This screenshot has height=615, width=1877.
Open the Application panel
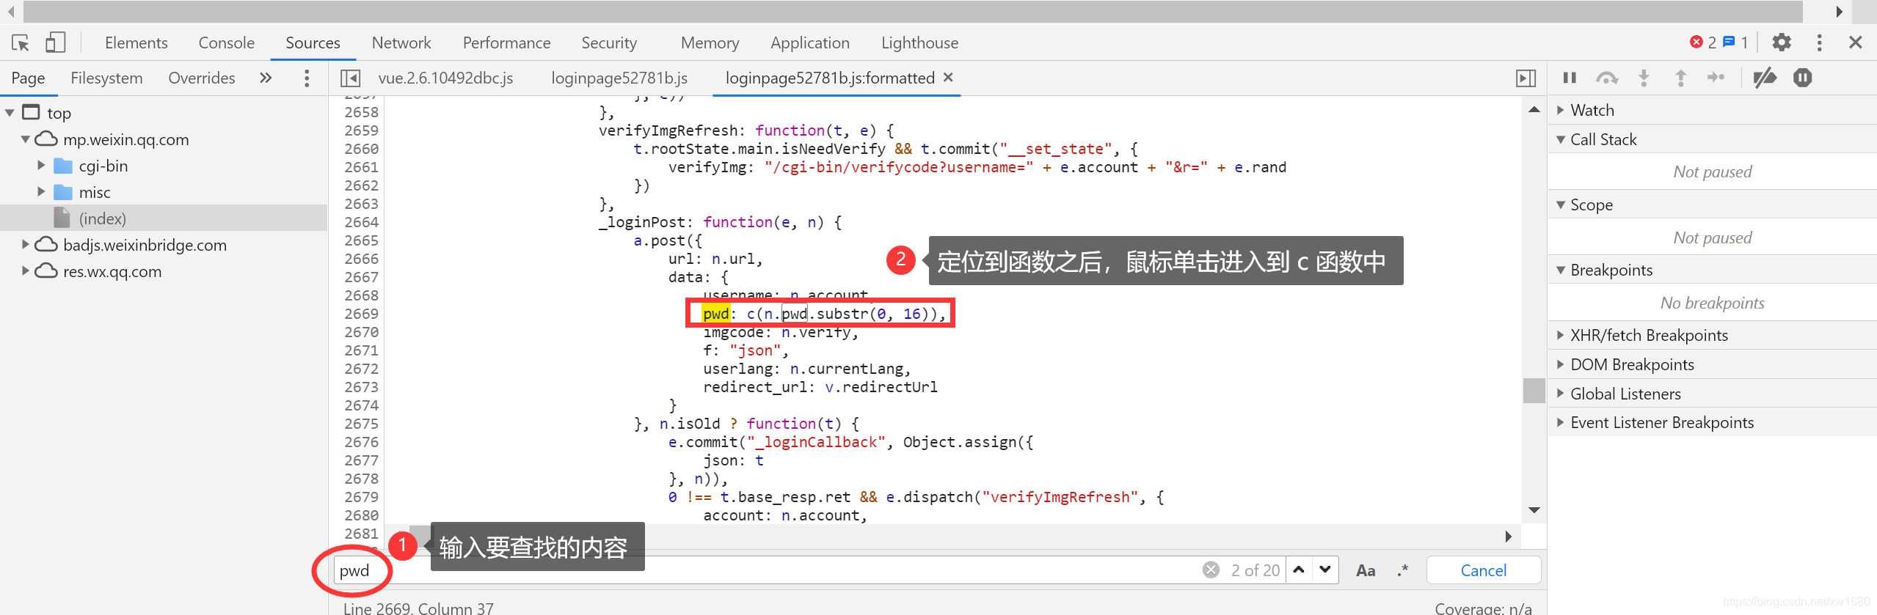(x=810, y=43)
